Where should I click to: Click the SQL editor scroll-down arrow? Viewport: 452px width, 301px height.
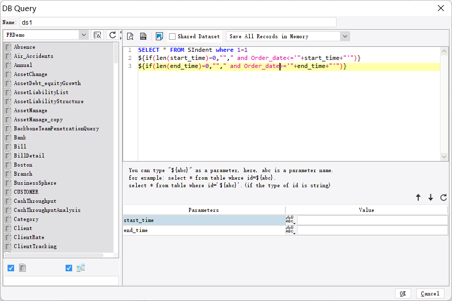(444, 157)
